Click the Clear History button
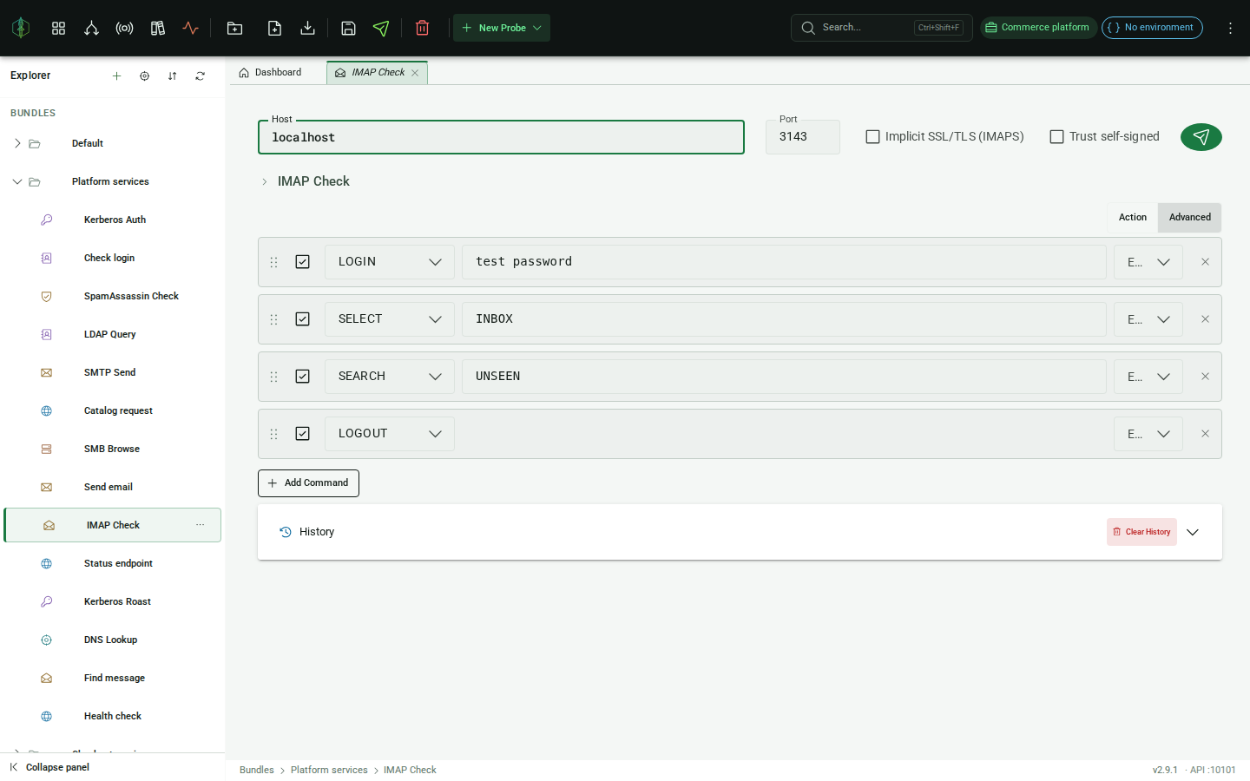Screen dimensions: 1250x781 1141,532
